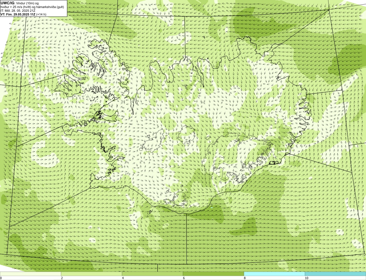Click the '6' label under the color scale
The width and height of the screenshot is (366, 280).
[x=184, y=278]
